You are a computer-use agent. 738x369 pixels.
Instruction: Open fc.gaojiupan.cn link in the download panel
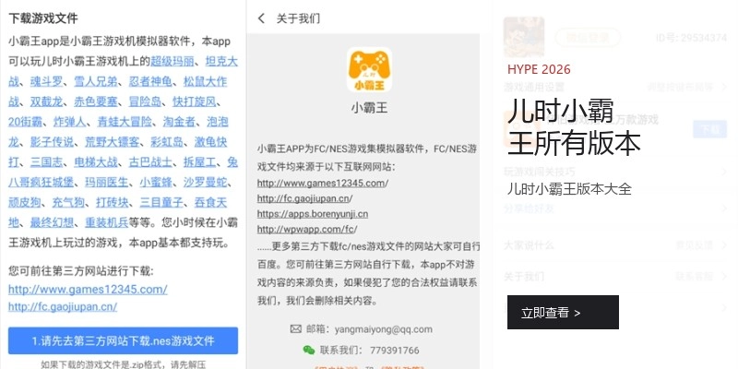tap(63, 307)
